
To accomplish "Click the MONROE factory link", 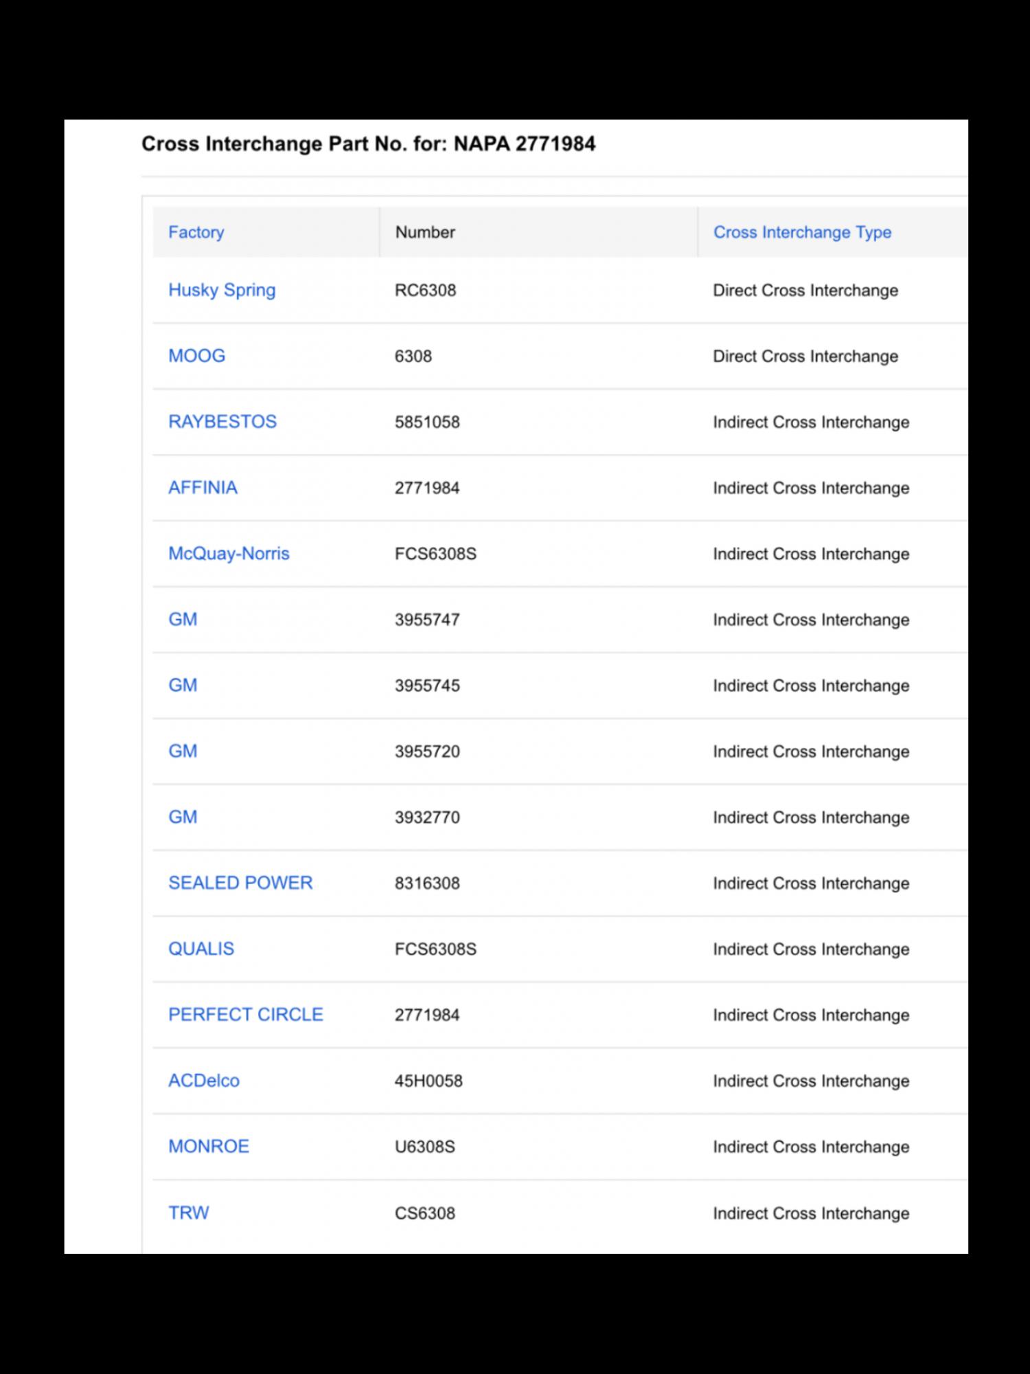I will 209,1147.
